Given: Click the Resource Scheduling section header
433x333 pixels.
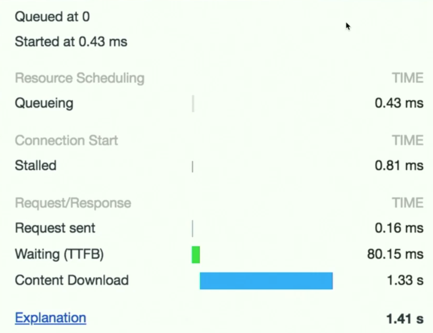Looking at the screenshot, I should 80,79.
